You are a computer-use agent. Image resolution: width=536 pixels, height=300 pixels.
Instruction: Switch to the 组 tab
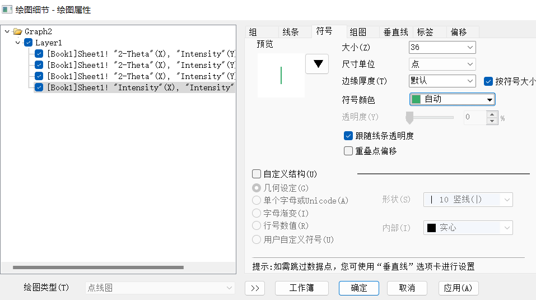(x=262, y=32)
